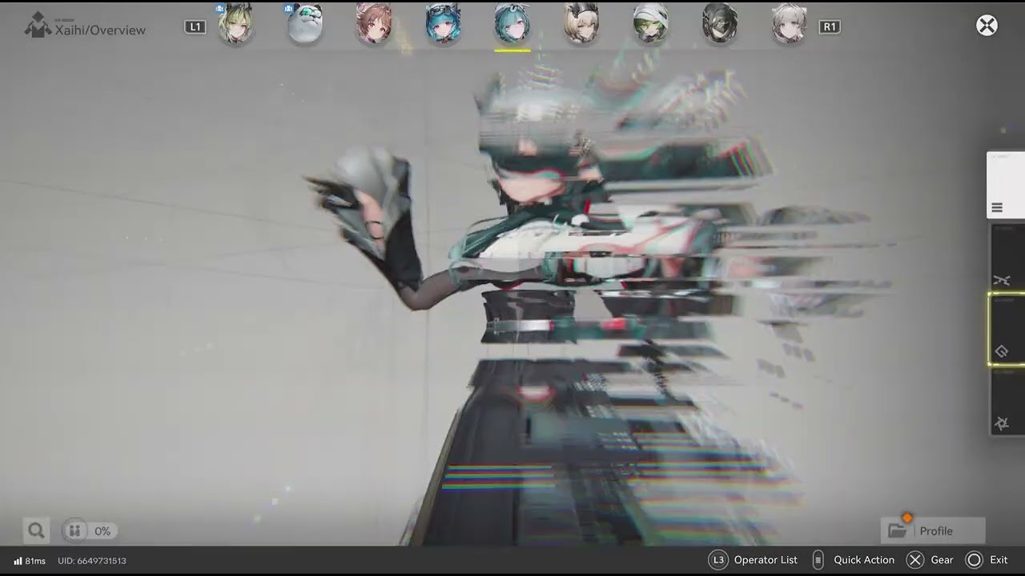
Task: Select the black-haired operator portrait
Action: click(x=720, y=24)
